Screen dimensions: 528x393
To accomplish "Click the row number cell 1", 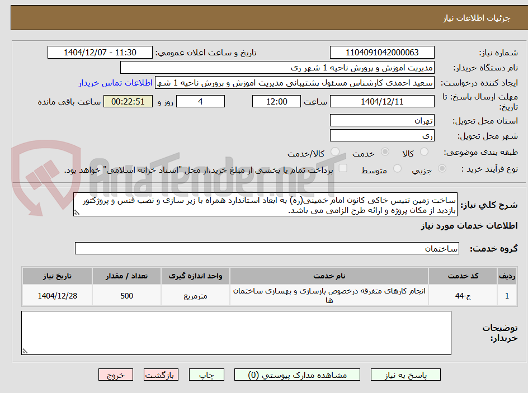I will pyautogui.click(x=507, y=296).
